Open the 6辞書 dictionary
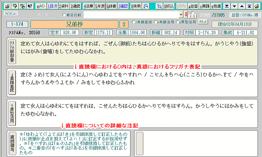The image size is (262, 157). [111, 6]
